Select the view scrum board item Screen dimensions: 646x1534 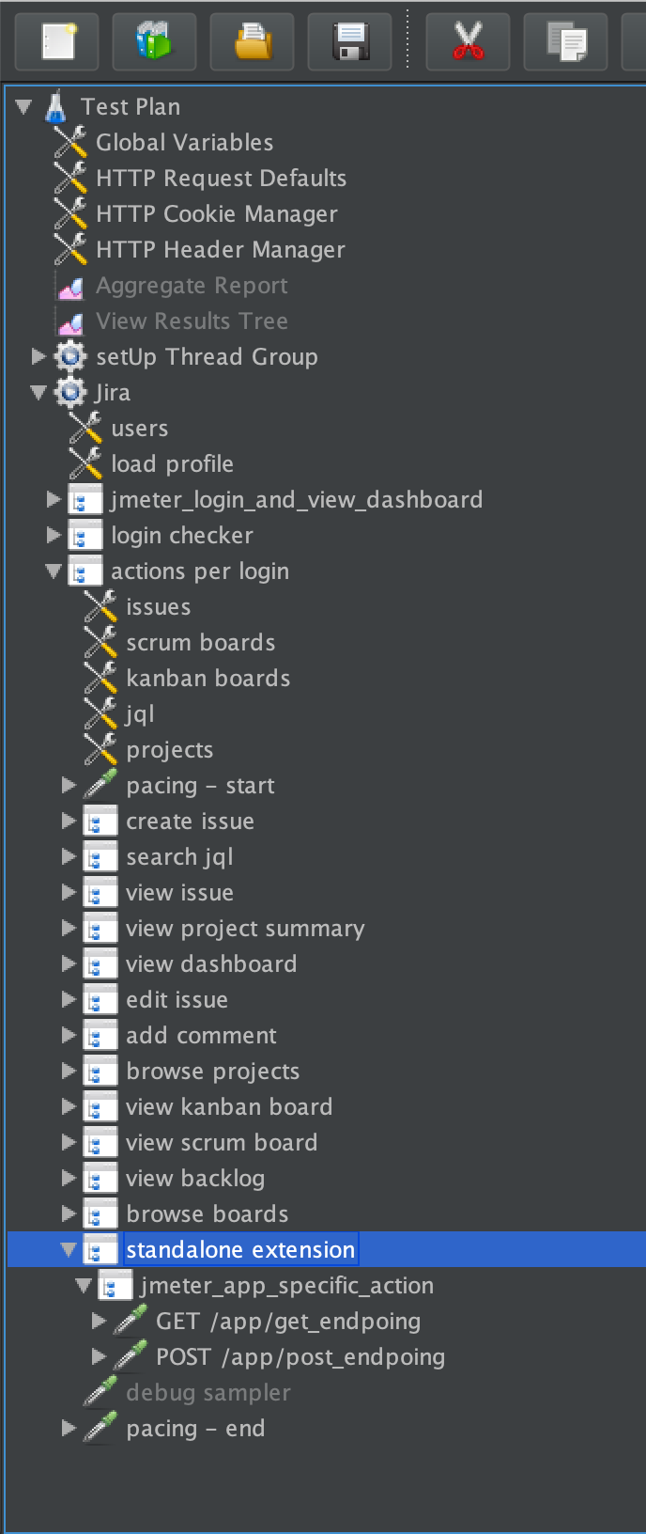[x=222, y=1143]
